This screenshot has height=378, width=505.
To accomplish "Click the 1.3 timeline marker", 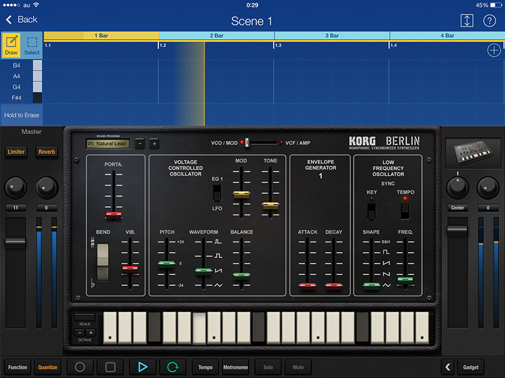I will [x=278, y=45].
